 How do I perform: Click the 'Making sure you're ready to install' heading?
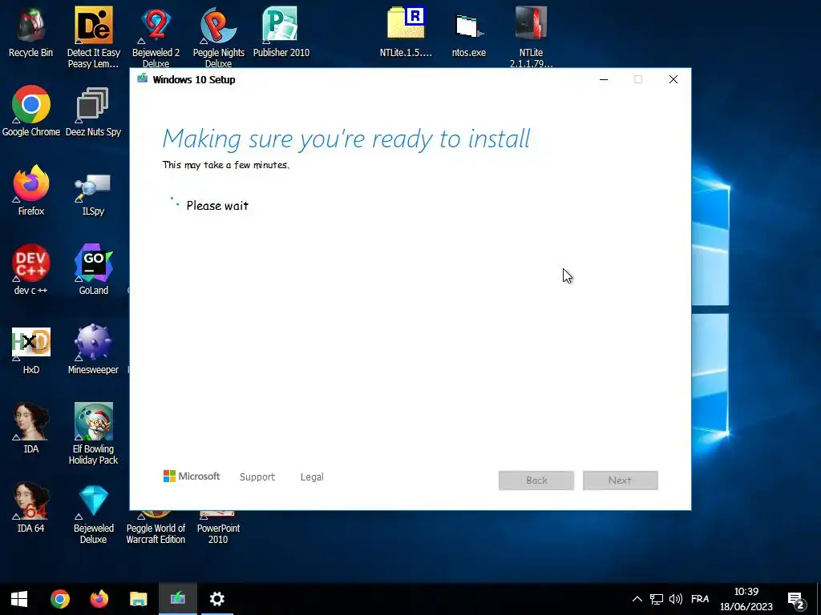pyautogui.click(x=346, y=139)
